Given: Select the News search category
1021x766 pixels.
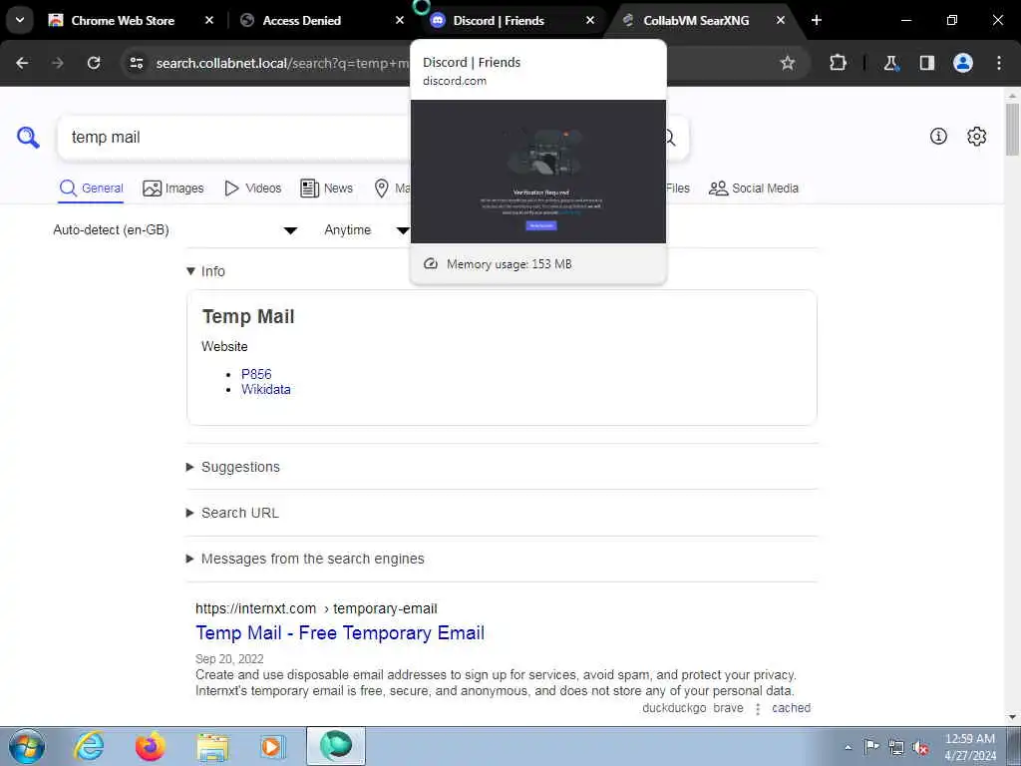Looking at the screenshot, I should pyautogui.click(x=326, y=189).
